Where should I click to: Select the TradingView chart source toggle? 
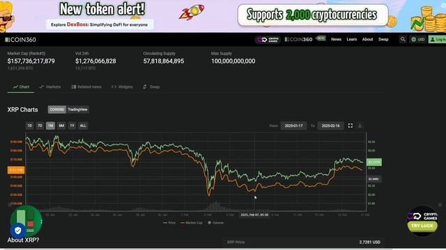(x=77, y=110)
